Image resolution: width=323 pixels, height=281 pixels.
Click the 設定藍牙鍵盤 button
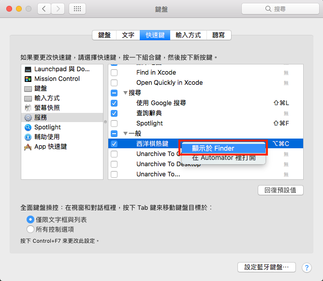[x=266, y=267]
